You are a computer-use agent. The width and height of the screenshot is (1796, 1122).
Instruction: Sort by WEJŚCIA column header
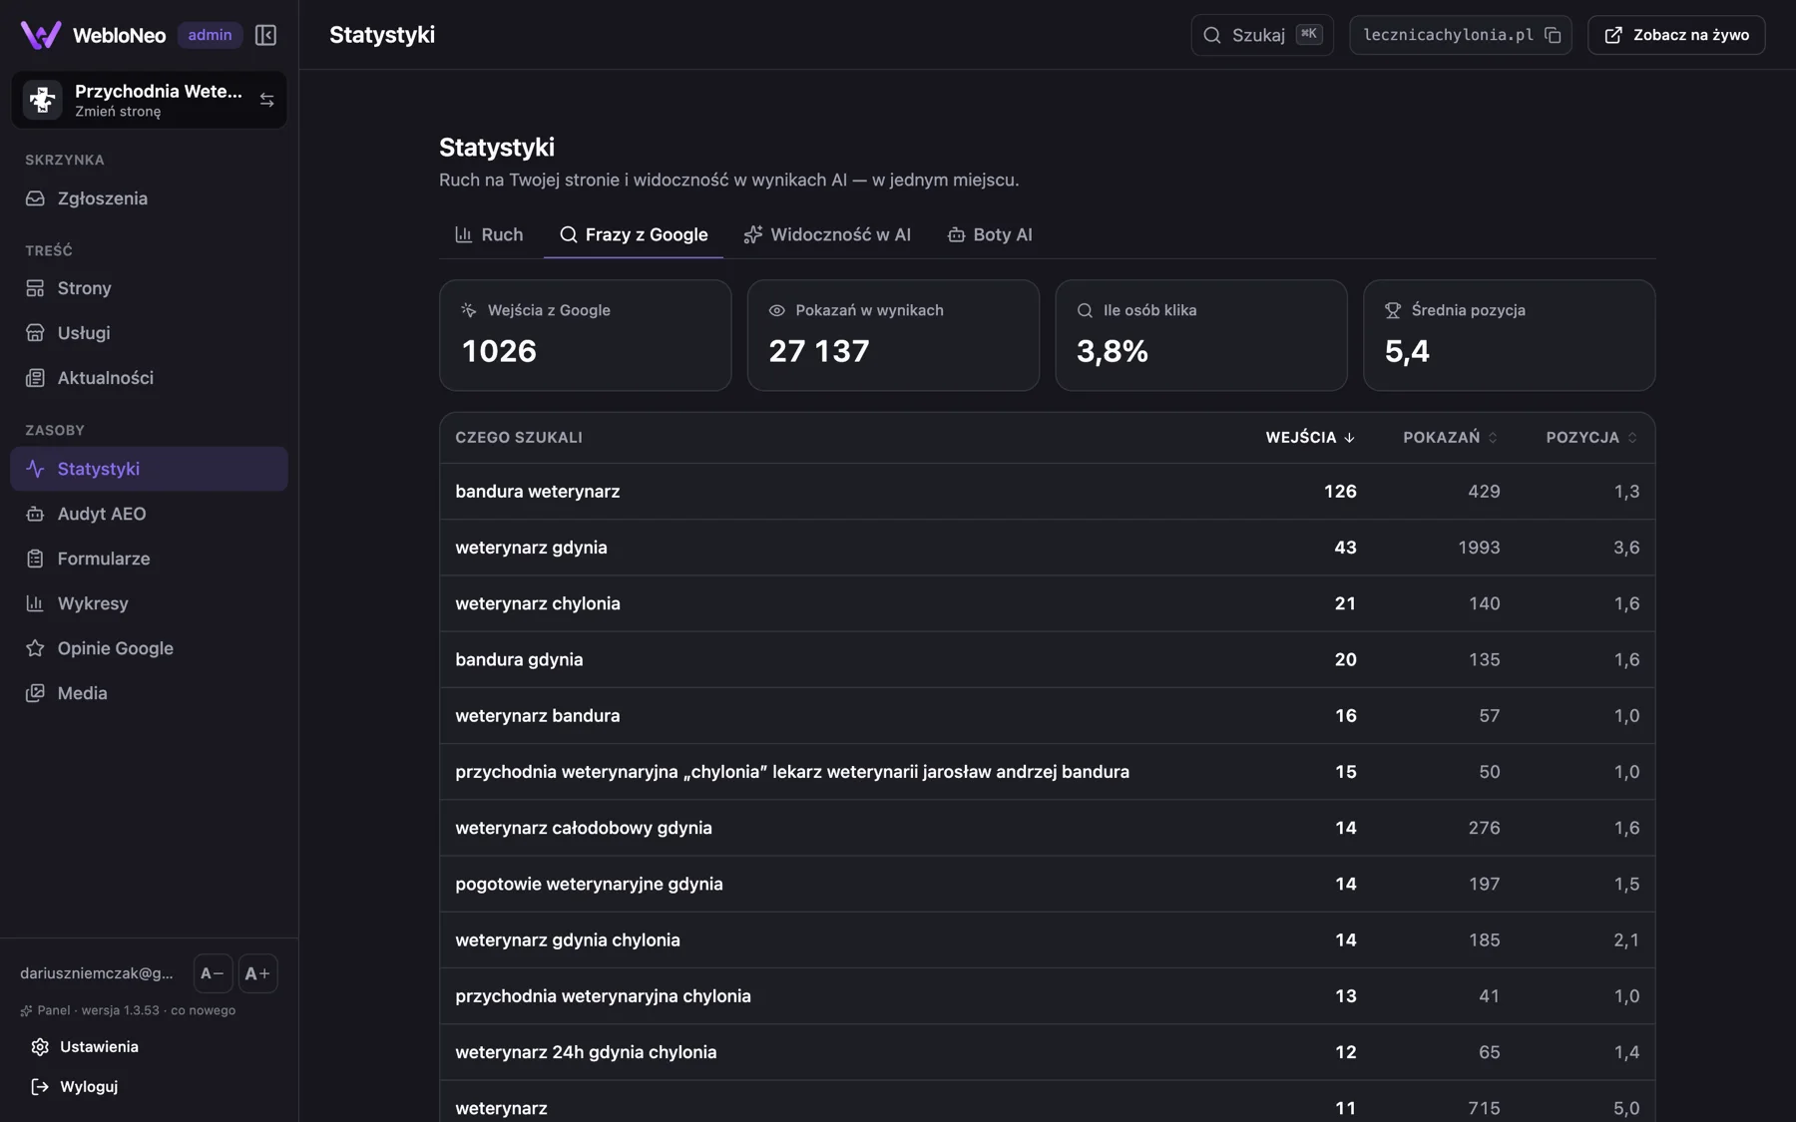point(1310,438)
